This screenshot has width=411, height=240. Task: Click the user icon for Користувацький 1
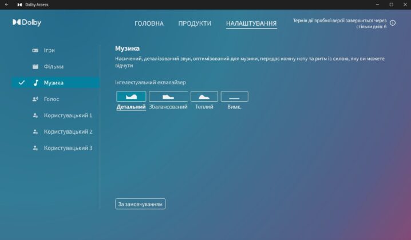(x=35, y=115)
